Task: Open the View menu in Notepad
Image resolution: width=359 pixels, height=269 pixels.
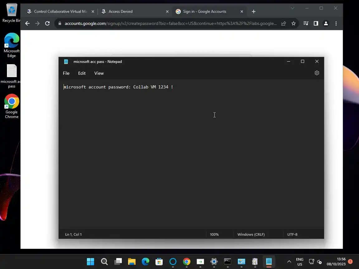Action: click(99, 73)
